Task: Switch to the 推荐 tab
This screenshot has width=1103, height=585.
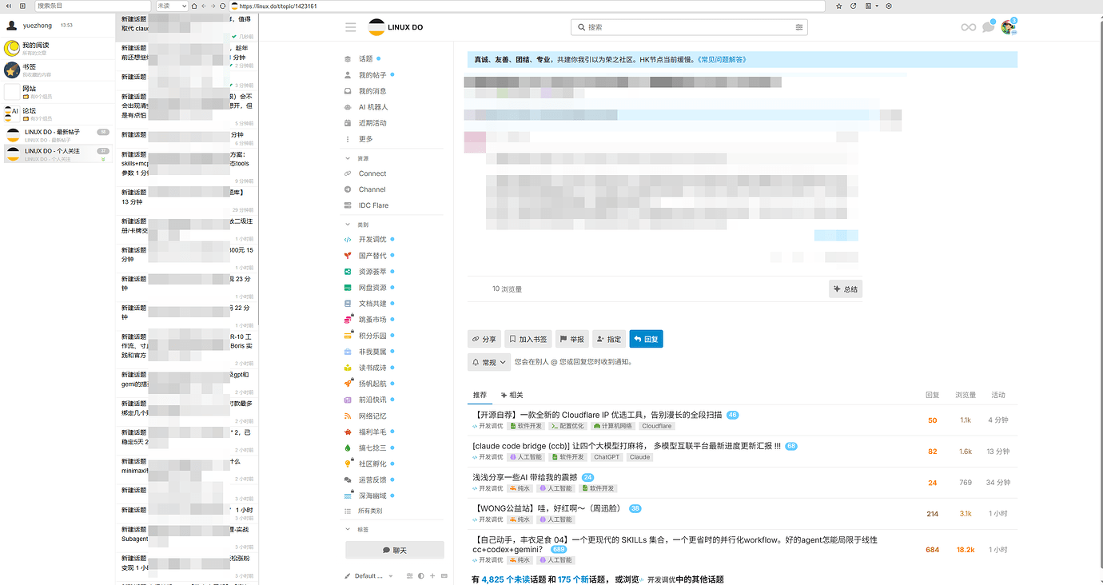Action: [480, 395]
